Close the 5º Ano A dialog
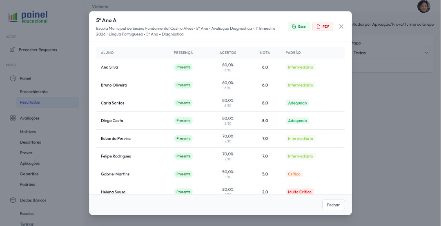Viewport: 441px width, 226px height. [341, 27]
